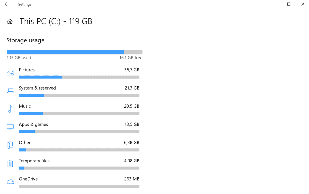Click the This PC (C:) heading
This screenshot has width=309, height=194.
(56, 21)
